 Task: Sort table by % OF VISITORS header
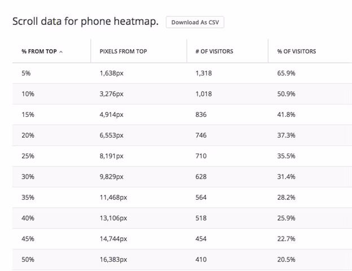pos(297,51)
